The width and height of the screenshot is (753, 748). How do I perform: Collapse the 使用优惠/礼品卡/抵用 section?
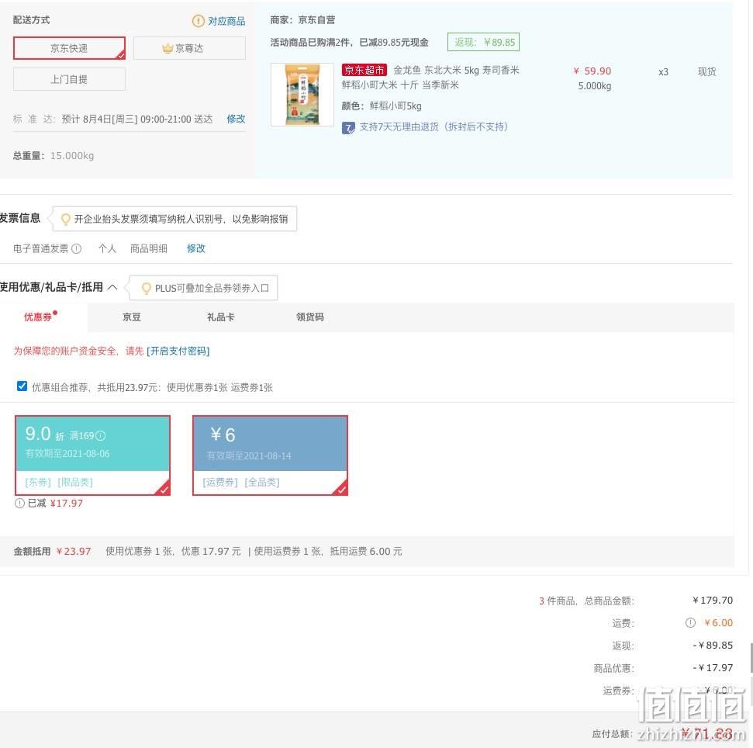coord(112,287)
